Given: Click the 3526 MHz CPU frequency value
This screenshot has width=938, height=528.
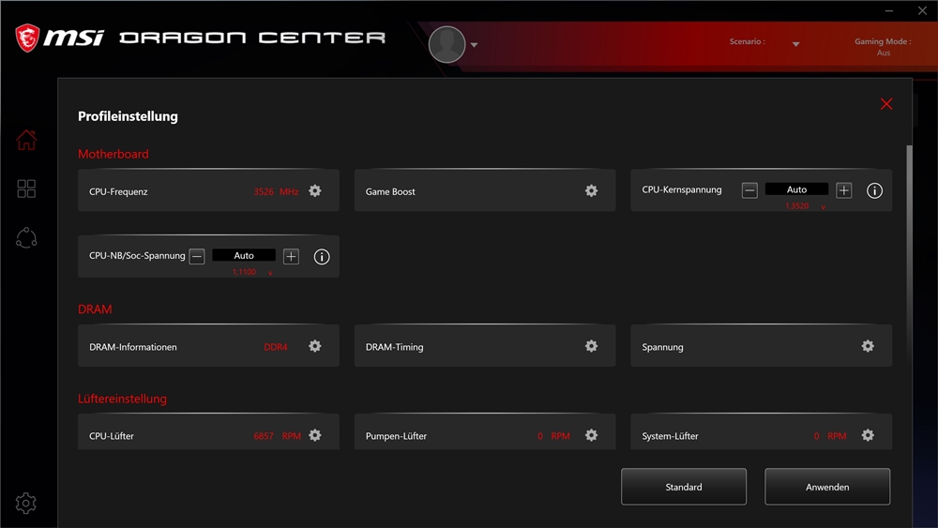Looking at the screenshot, I should tap(276, 191).
